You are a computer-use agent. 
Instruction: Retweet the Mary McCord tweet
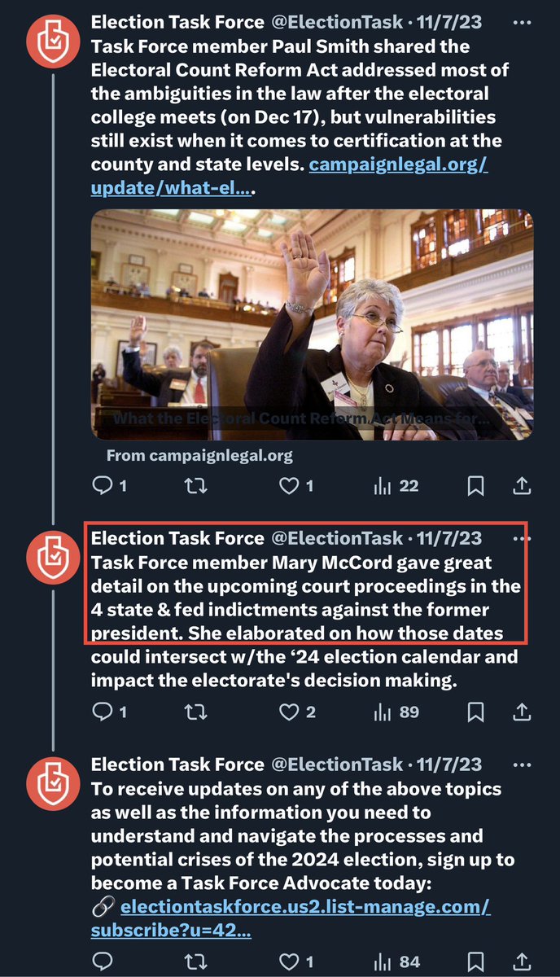195,712
